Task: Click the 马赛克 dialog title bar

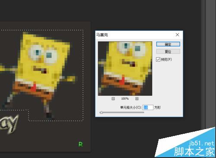Action: tap(135, 35)
